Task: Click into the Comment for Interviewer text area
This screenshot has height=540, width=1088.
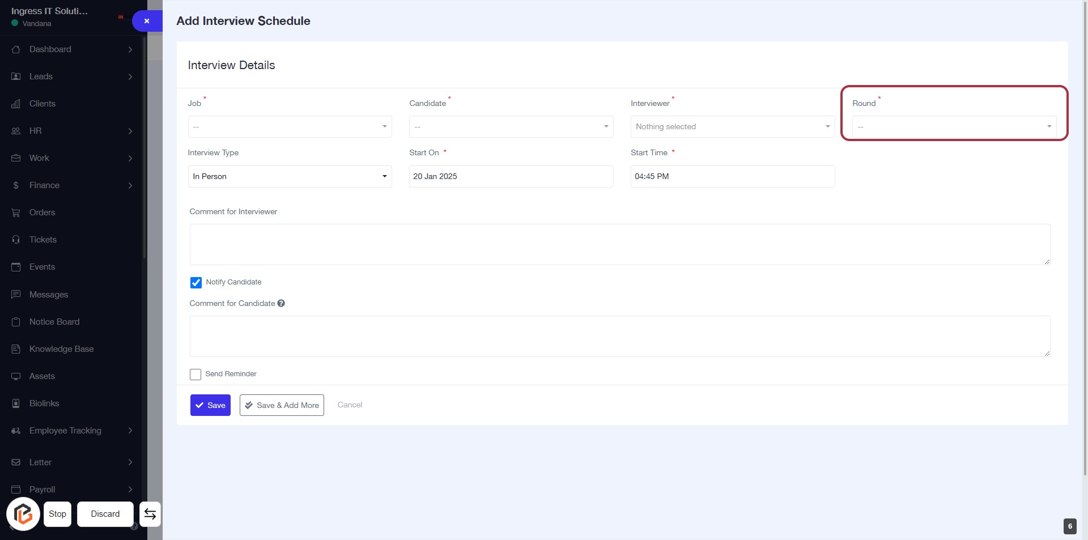Action: click(x=619, y=244)
